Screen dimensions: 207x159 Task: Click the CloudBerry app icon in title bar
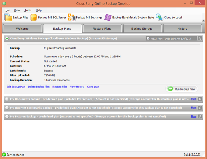(x=4, y=3)
